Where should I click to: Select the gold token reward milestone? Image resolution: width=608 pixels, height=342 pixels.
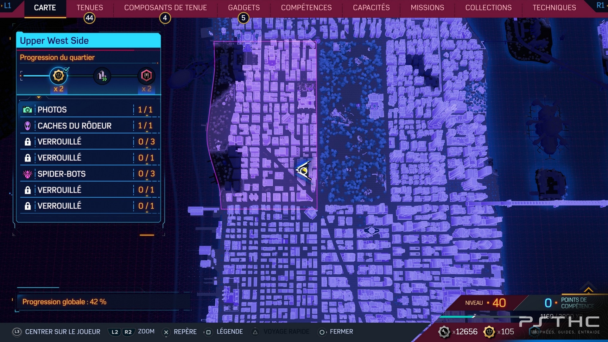pyautogui.click(x=59, y=76)
